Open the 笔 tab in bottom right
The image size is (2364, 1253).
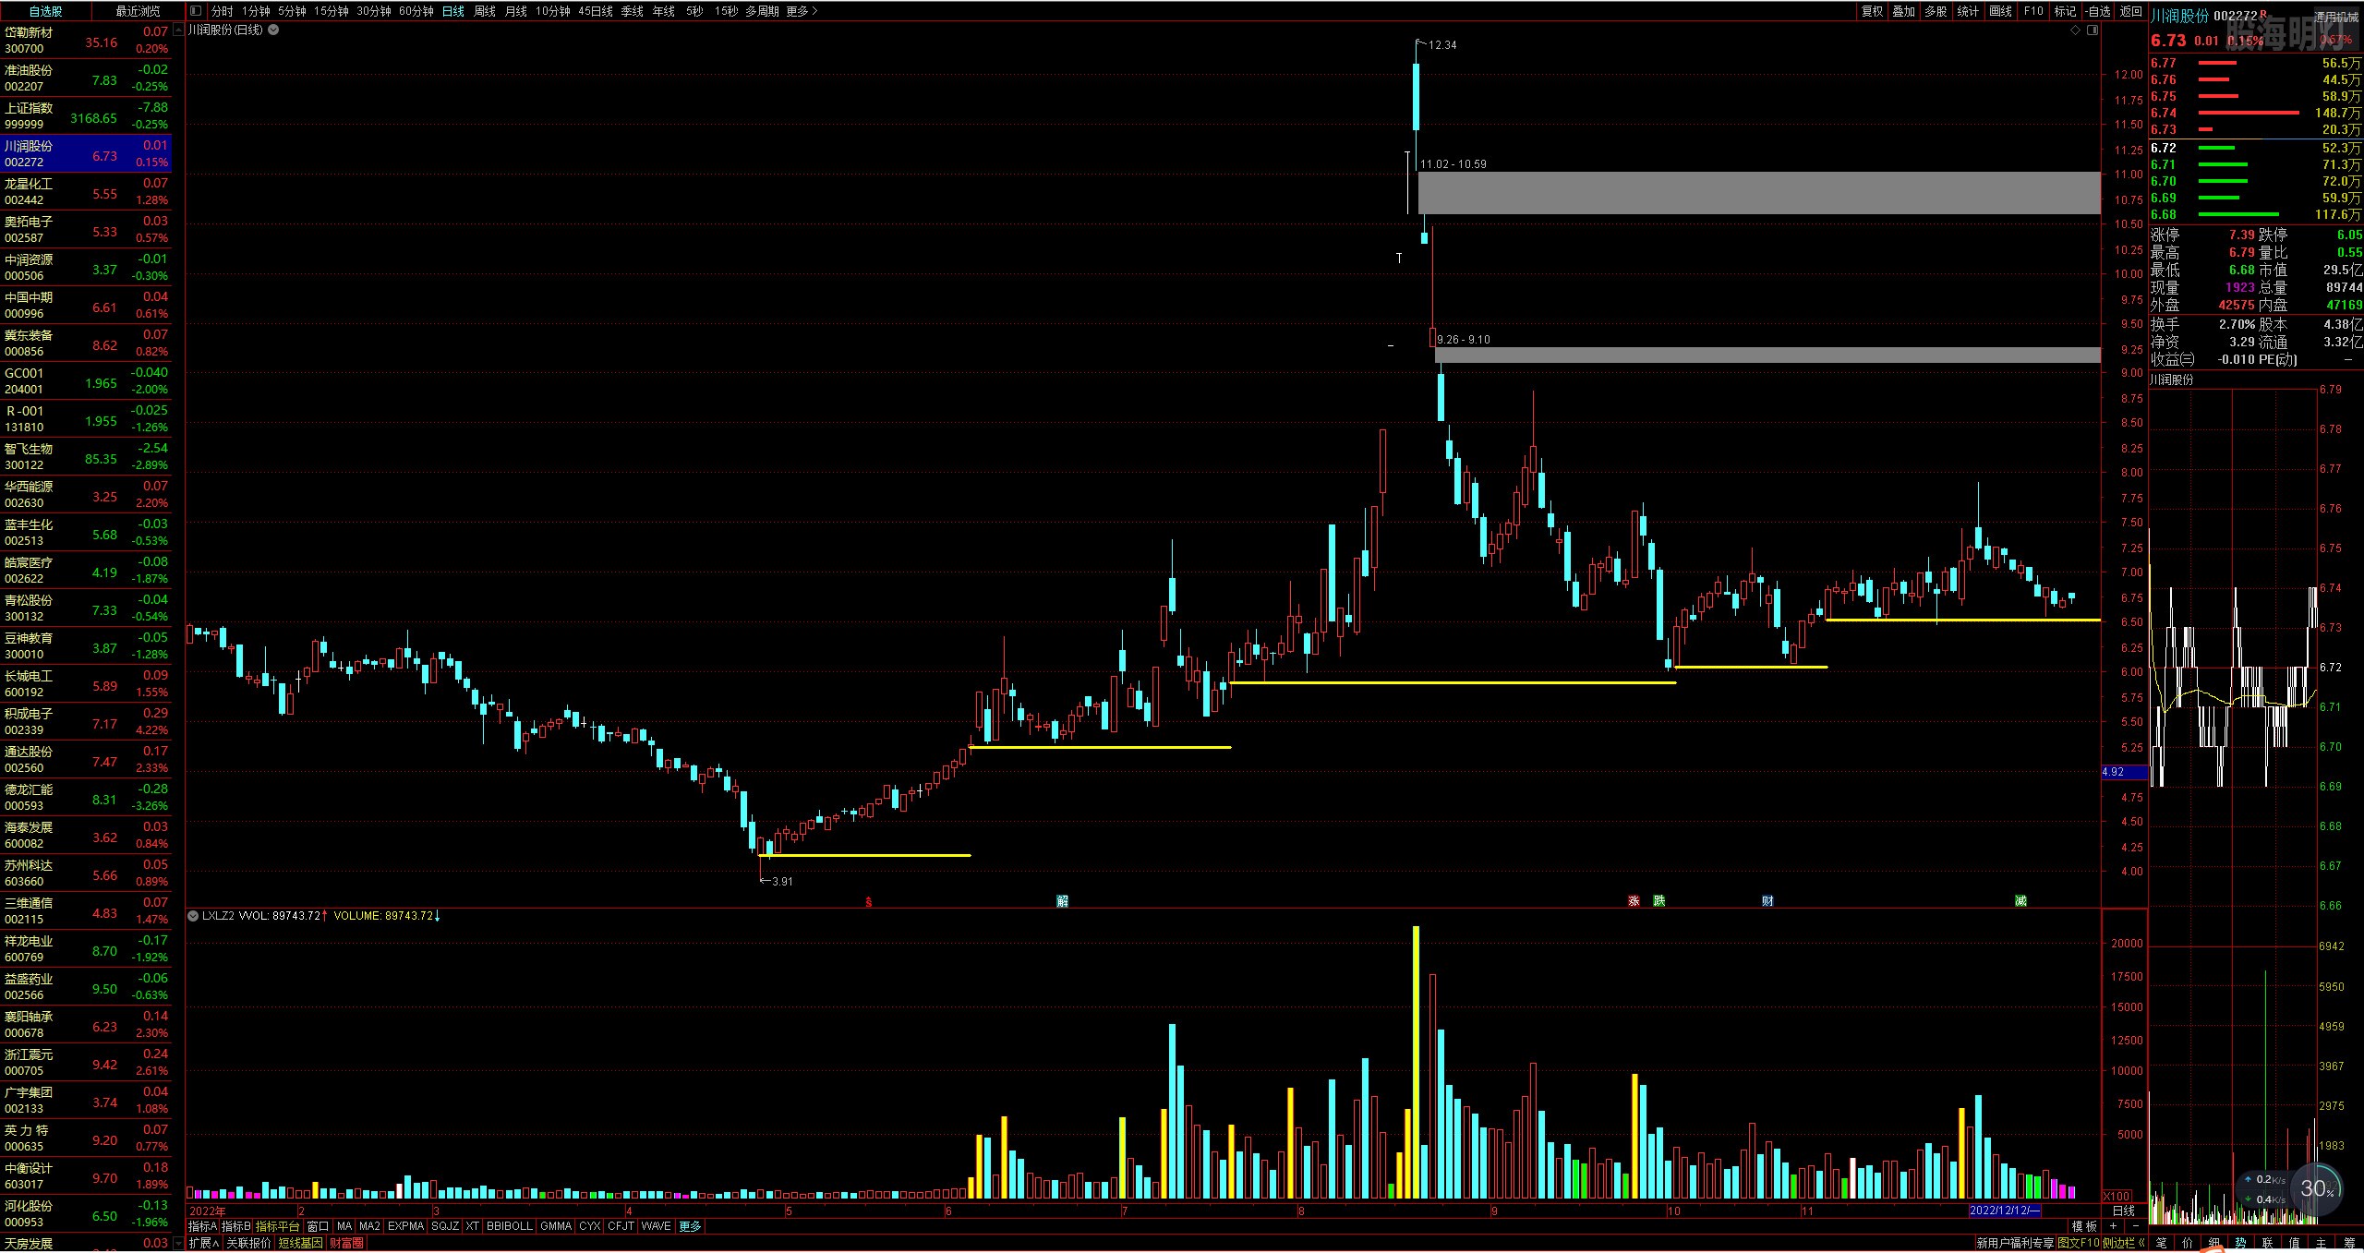tap(2162, 1244)
